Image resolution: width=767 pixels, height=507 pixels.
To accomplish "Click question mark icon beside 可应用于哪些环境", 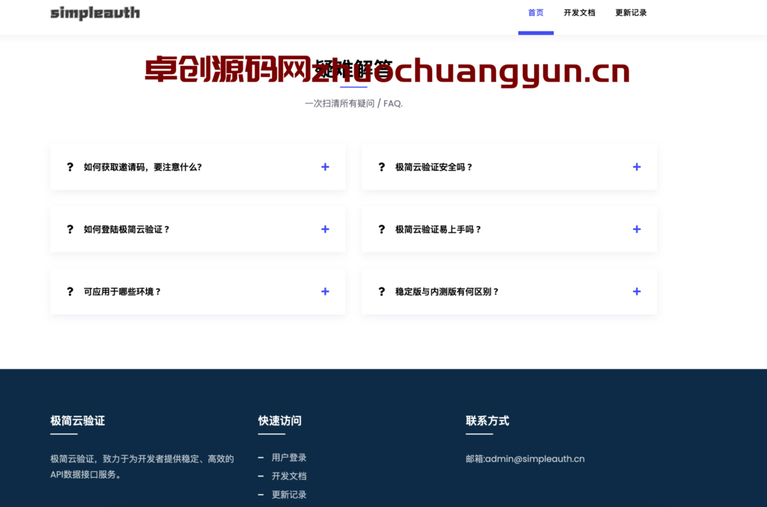I will tap(70, 291).
